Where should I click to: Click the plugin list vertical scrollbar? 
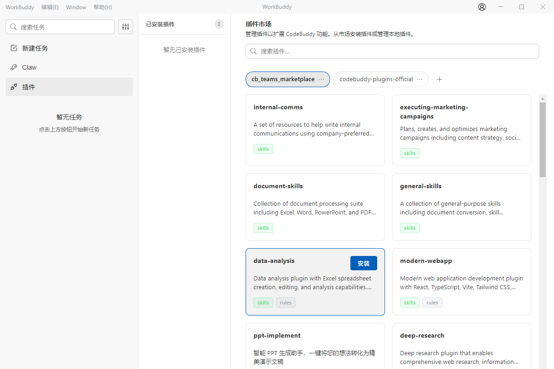(542, 138)
